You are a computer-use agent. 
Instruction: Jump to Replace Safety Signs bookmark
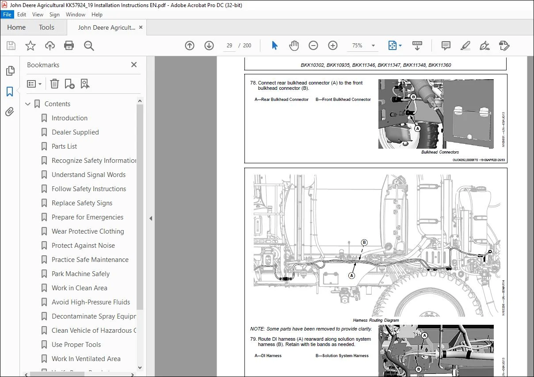click(82, 203)
